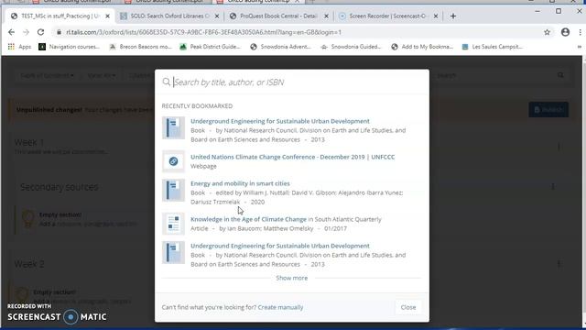
Task: Open United Nations Climate Change Conference title
Action: coord(293,157)
